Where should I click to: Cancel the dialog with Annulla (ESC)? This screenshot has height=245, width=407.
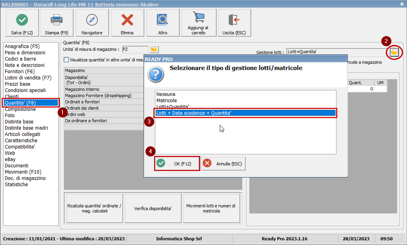pyautogui.click(x=223, y=163)
